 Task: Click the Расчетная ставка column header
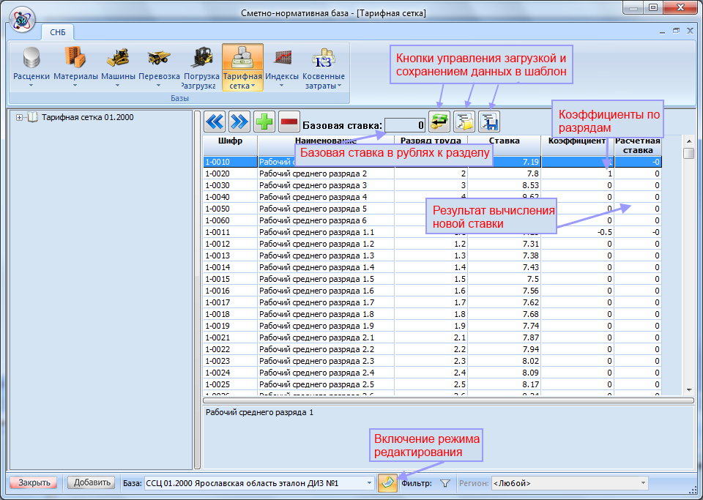pyautogui.click(x=638, y=145)
